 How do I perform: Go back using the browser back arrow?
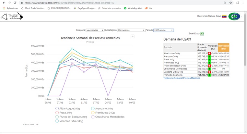pyautogui.click(x=4, y=3)
